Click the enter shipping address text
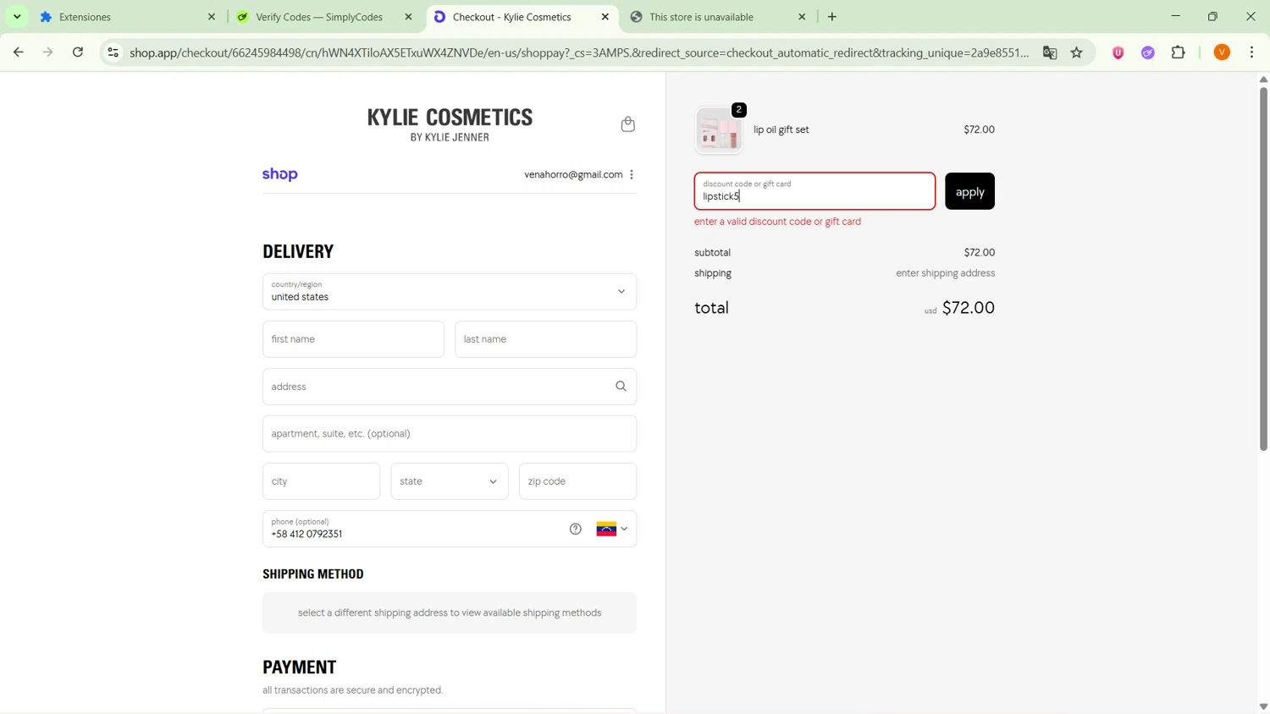Image resolution: width=1270 pixels, height=714 pixels. point(946,273)
